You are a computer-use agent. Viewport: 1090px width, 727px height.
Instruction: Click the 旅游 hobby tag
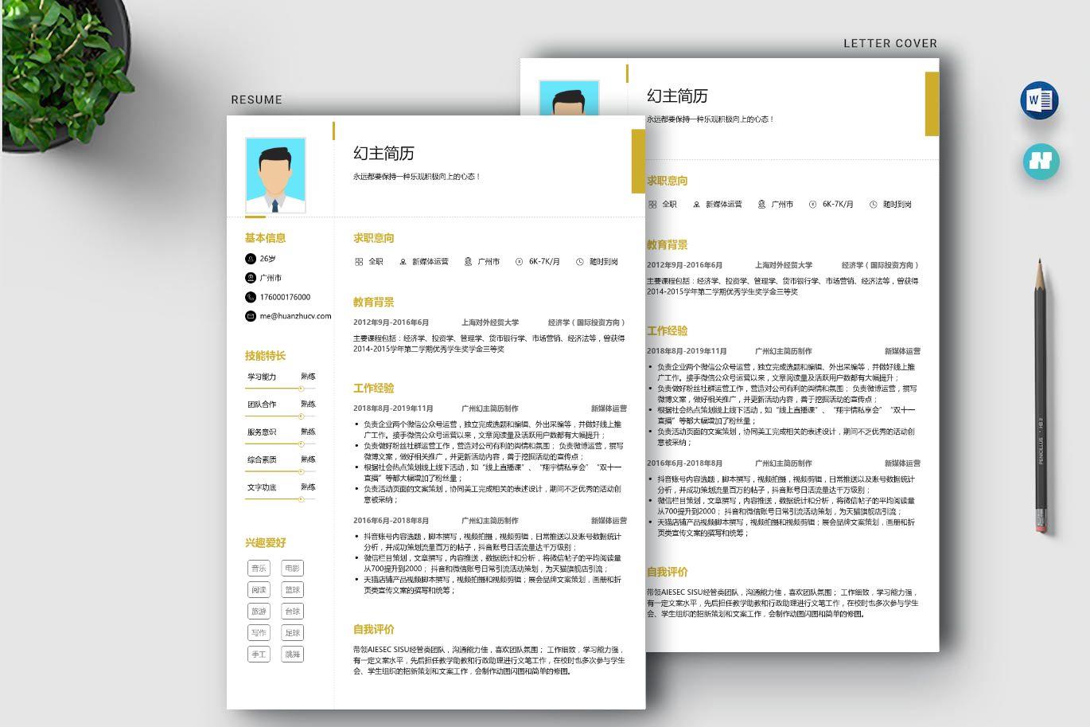coord(259,612)
